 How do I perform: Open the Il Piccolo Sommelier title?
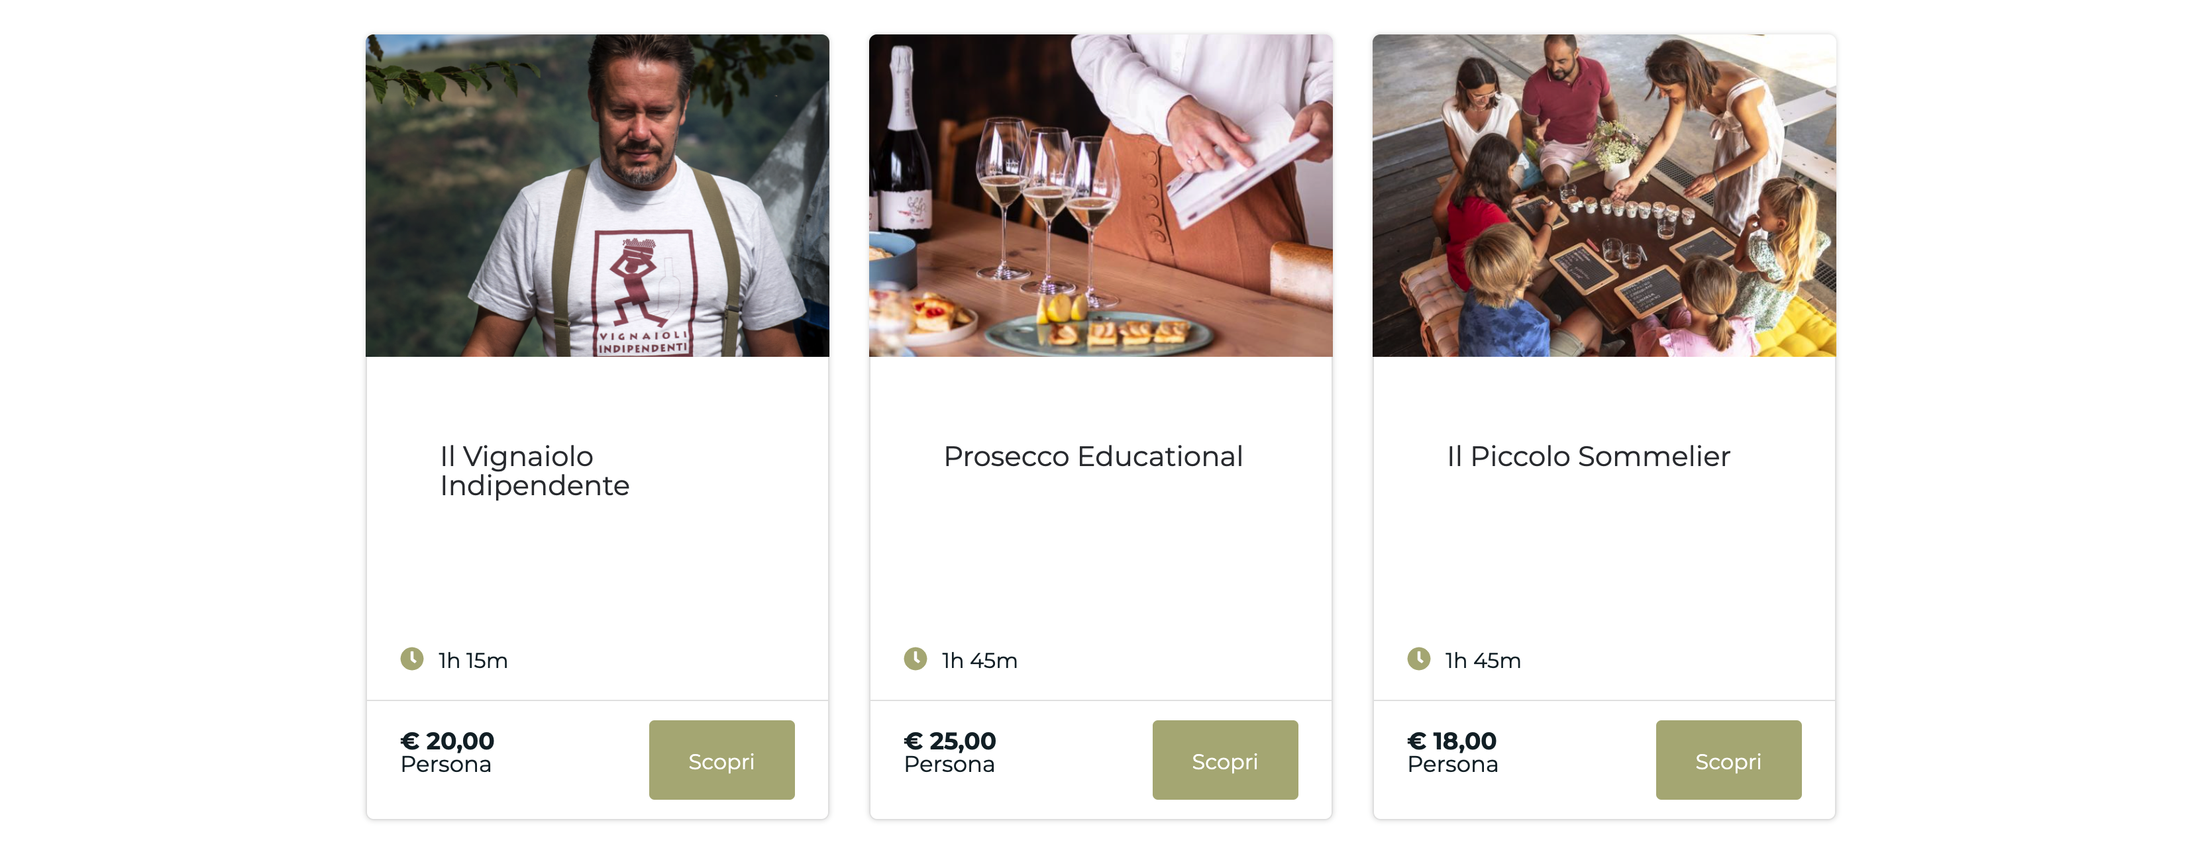1589,457
